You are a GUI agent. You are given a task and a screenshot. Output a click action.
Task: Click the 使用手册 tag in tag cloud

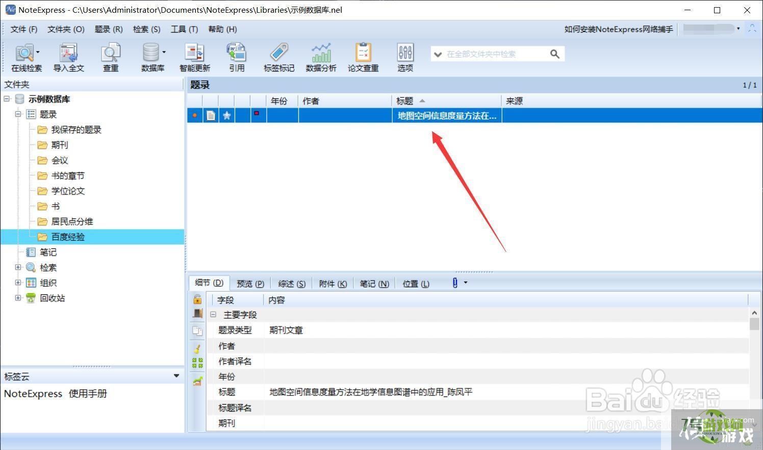(x=88, y=393)
